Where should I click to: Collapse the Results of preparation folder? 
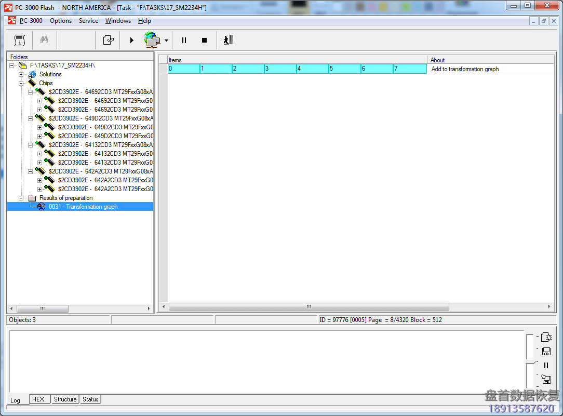[x=21, y=198]
